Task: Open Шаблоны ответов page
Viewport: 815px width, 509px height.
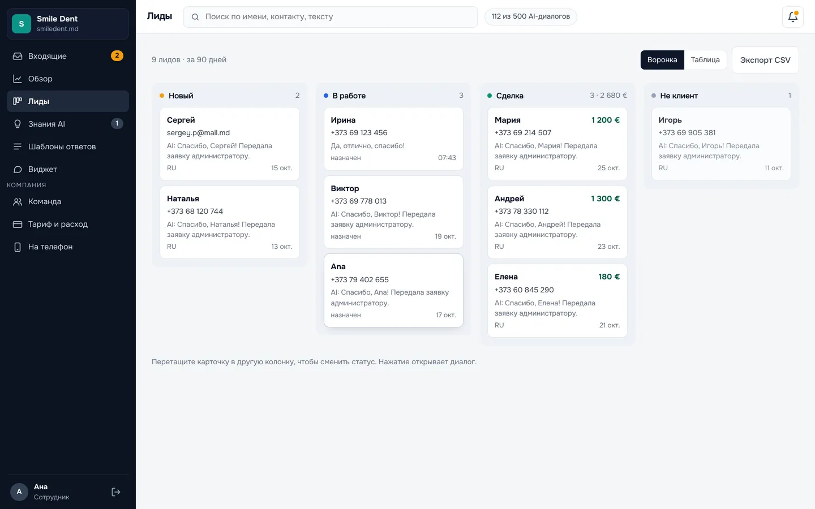Action: pos(68,146)
